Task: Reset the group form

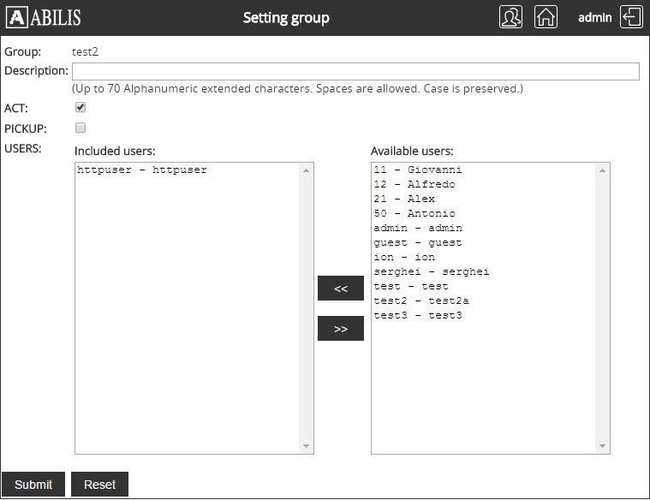Action: click(99, 485)
